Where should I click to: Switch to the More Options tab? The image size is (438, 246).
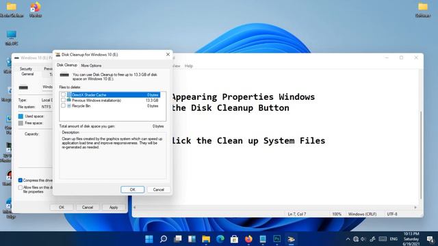pos(91,66)
